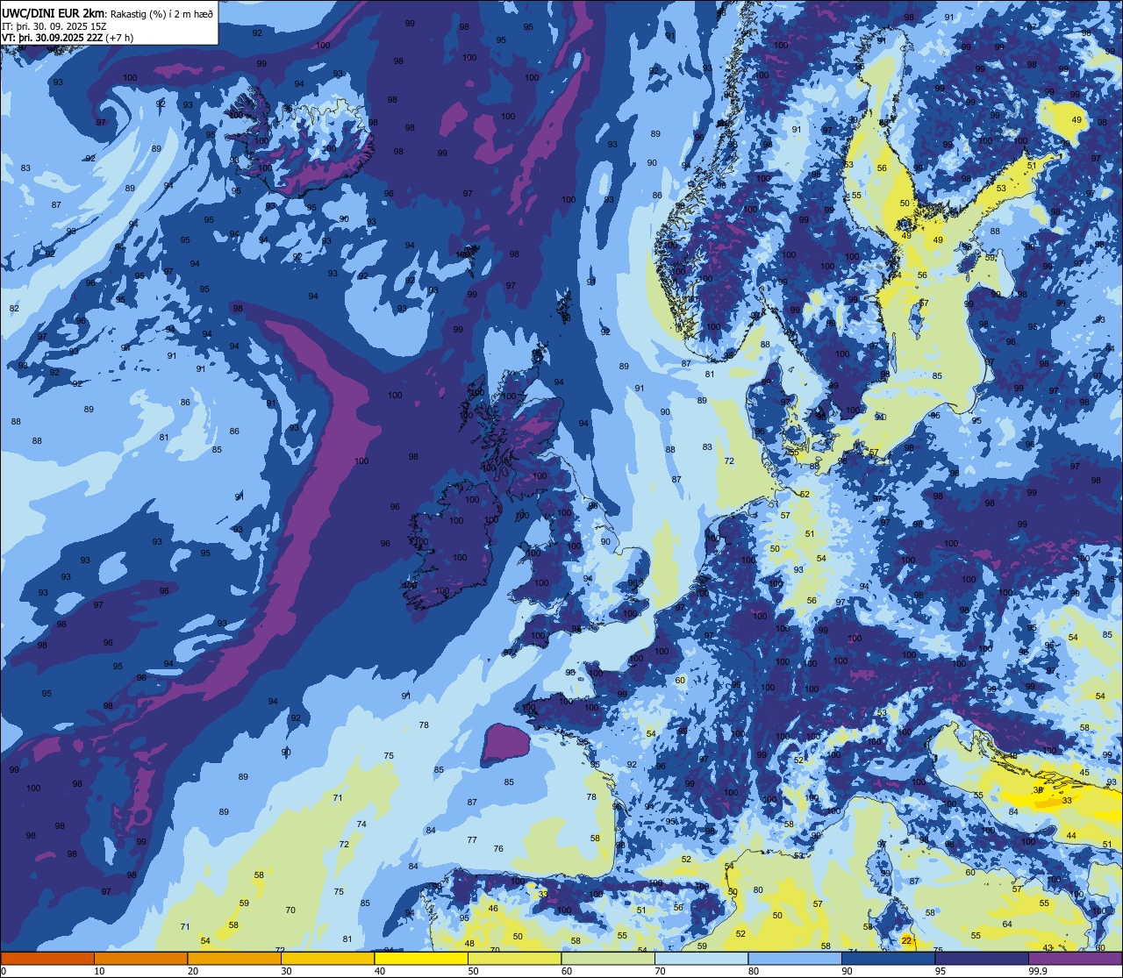
Task: Click the orange 10–20 legend swatch
Action: (x=140, y=958)
